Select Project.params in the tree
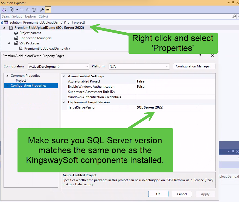The width and height of the screenshot is (239, 202). point(30,33)
